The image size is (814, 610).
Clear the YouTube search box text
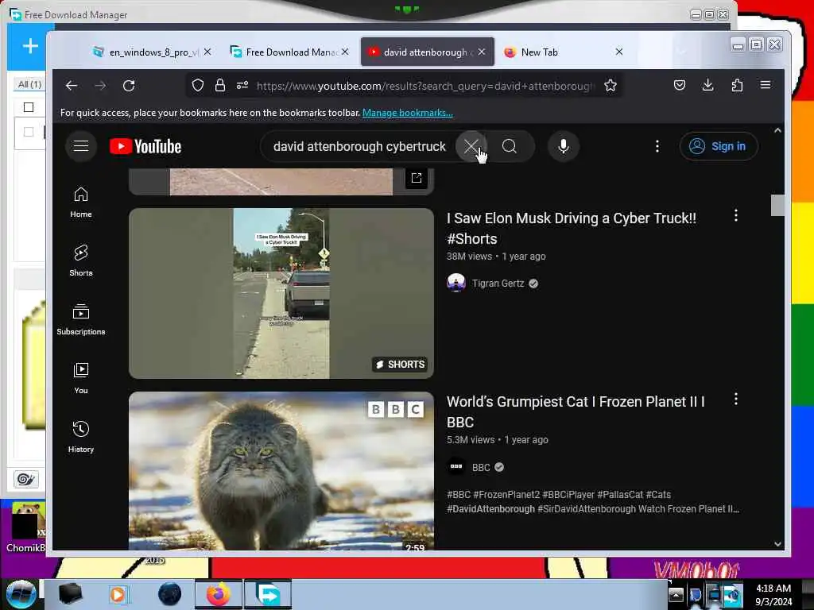point(471,146)
